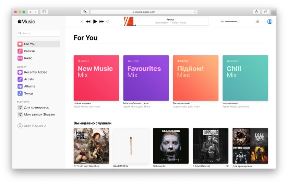Toggle the Safari sidebar

pyautogui.click(x=44, y=12)
